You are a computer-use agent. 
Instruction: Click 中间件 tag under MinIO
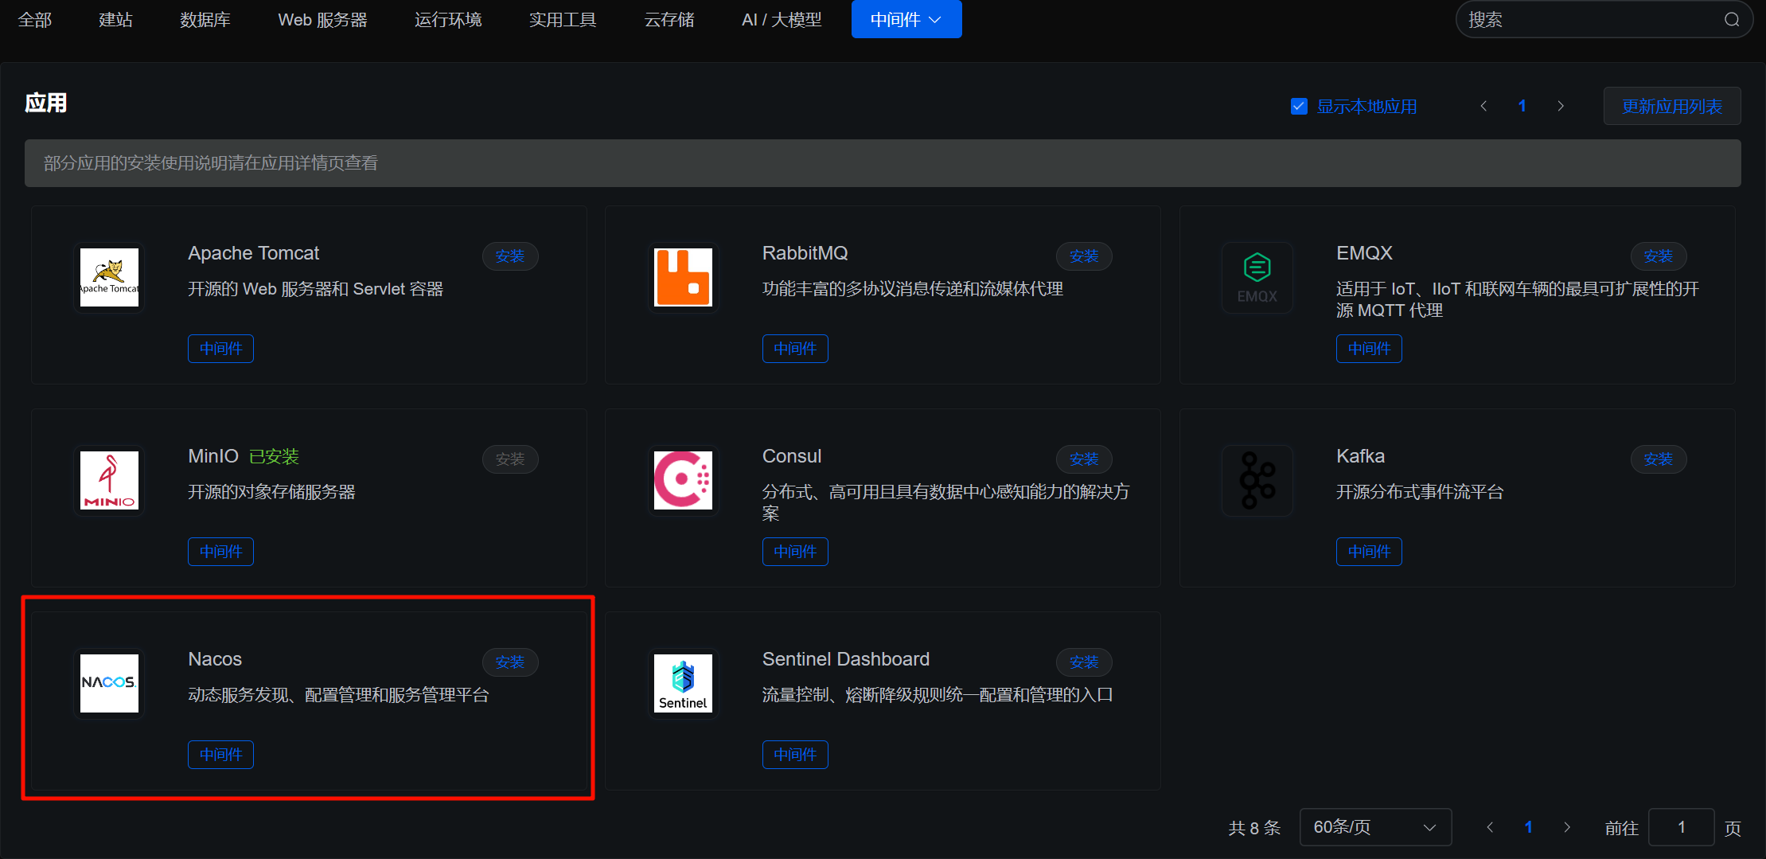220,552
